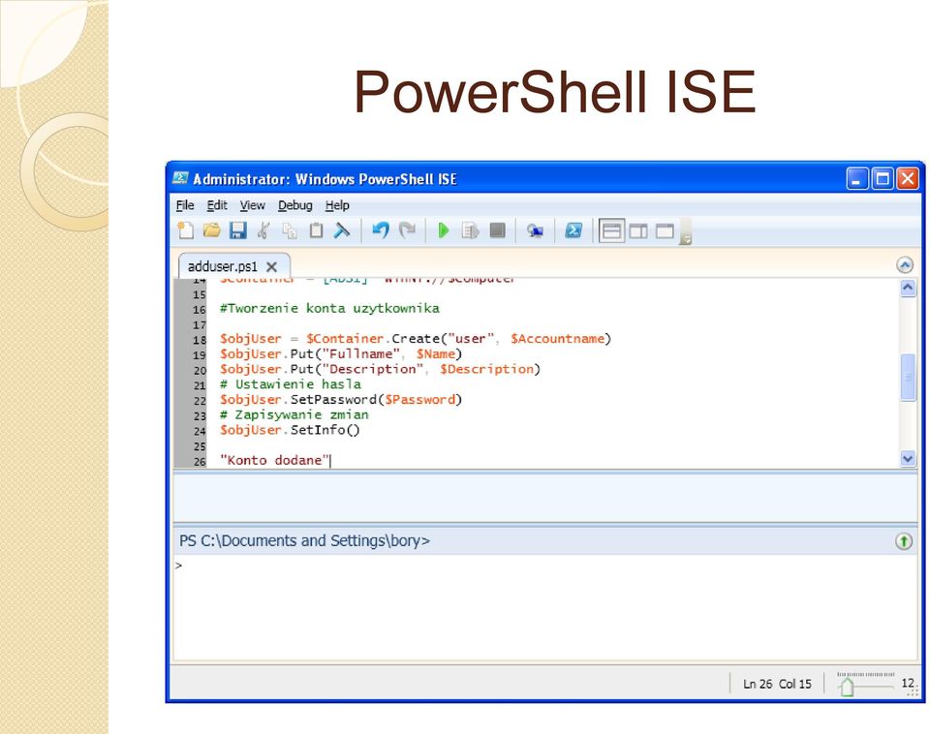Open the toolbar options overflow arrow

point(686,231)
